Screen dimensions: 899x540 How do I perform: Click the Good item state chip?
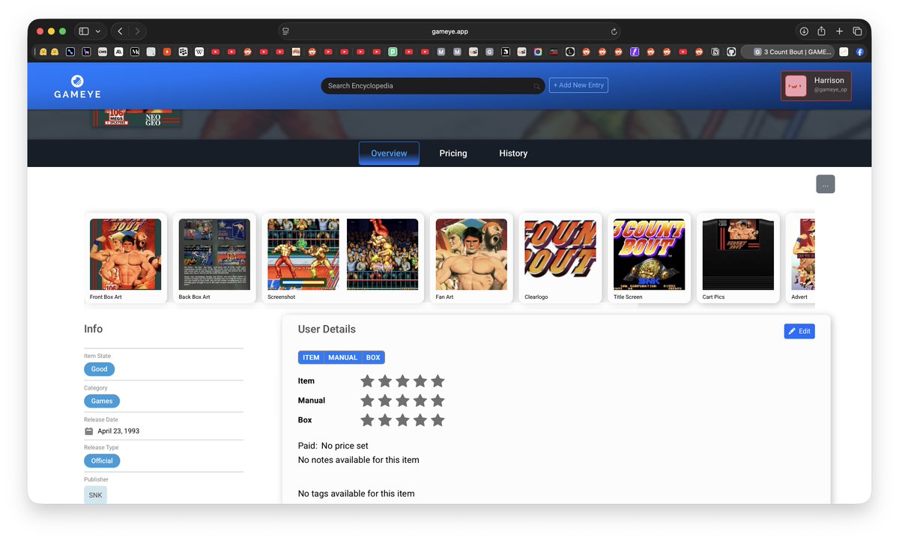(x=99, y=369)
